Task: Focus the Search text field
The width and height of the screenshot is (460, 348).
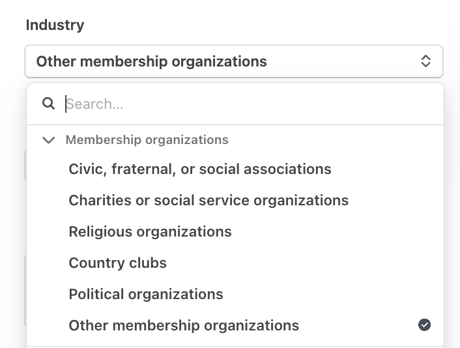Action: pyautogui.click(x=248, y=104)
